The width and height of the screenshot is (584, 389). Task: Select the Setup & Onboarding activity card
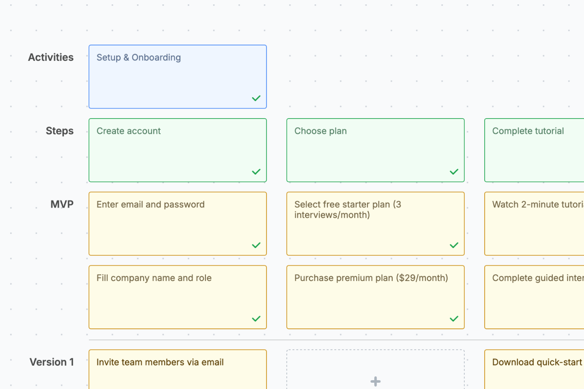point(178,76)
